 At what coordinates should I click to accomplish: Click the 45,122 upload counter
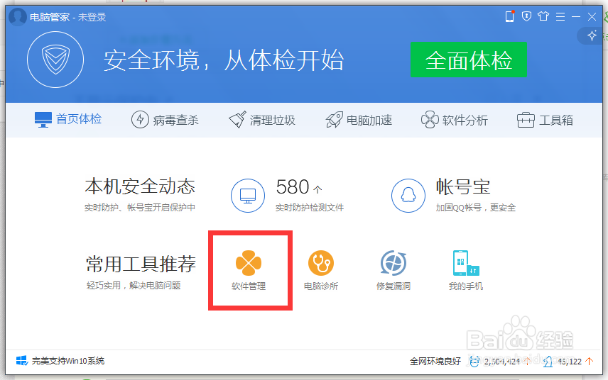pyautogui.click(x=569, y=362)
